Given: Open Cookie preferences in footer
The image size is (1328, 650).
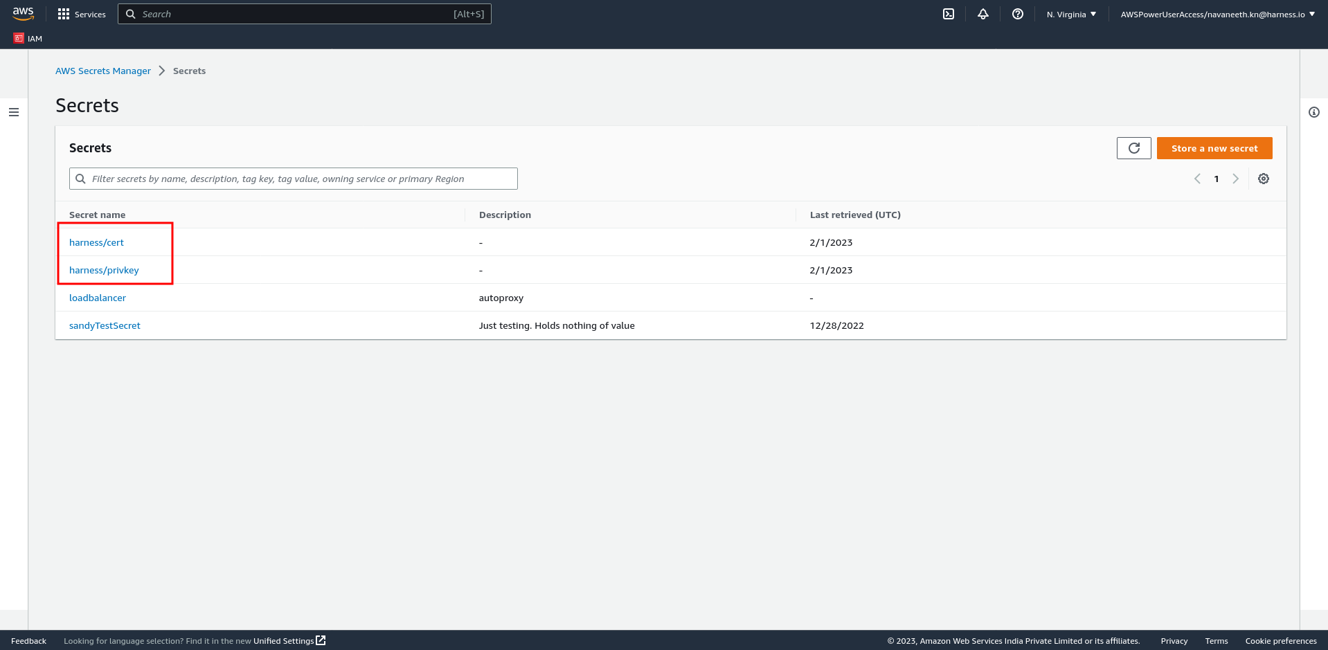Looking at the screenshot, I should click(x=1280, y=641).
